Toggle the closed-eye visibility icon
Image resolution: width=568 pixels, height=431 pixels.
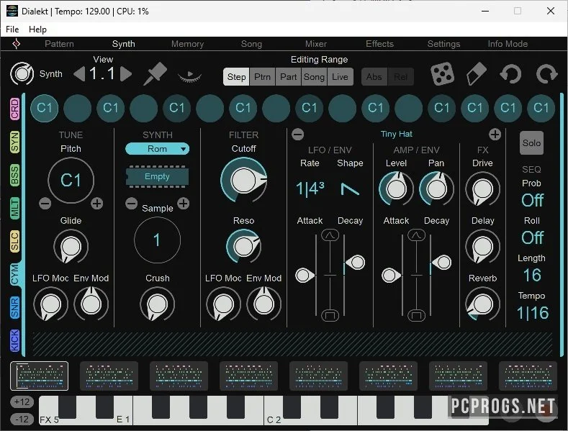[x=190, y=76]
